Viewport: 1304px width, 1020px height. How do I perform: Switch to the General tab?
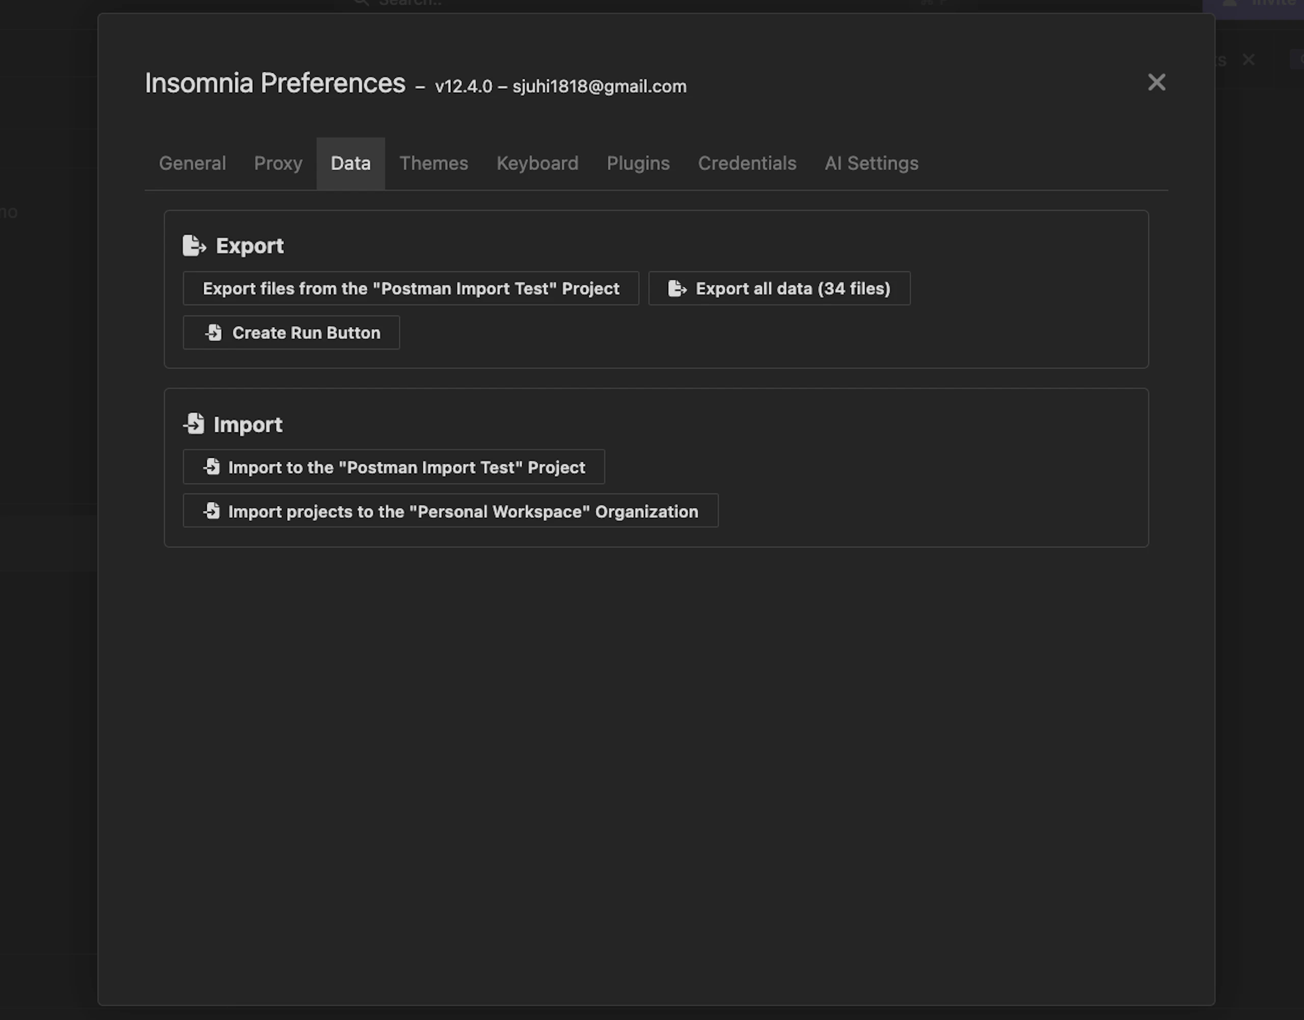pyautogui.click(x=193, y=163)
